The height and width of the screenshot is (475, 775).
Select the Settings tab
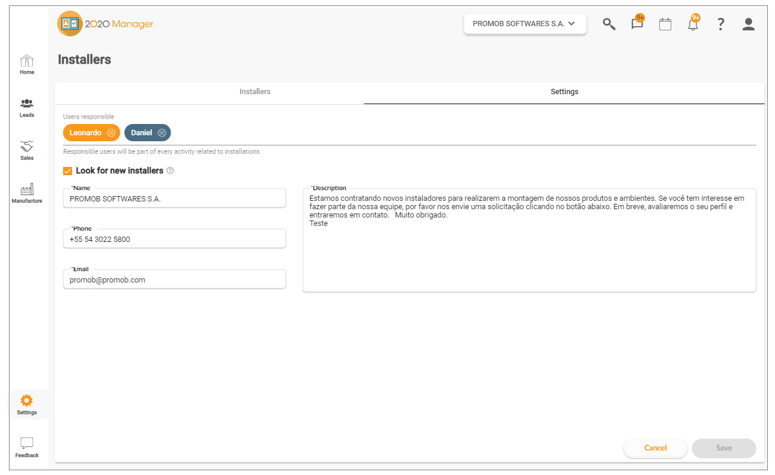click(565, 92)
